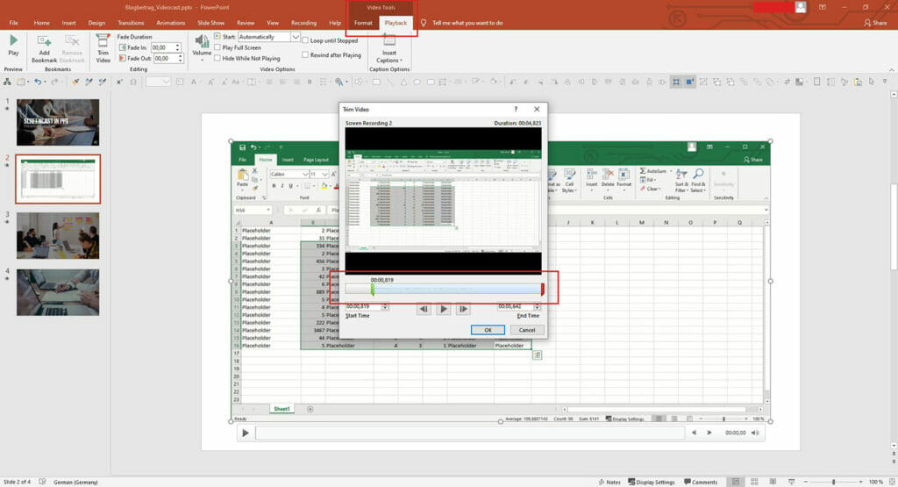
Task: Click Next Frame button in Trim dialog
Action: 463,309
